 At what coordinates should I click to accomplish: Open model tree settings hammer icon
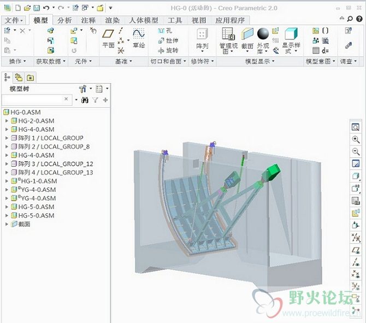(83, 89)
